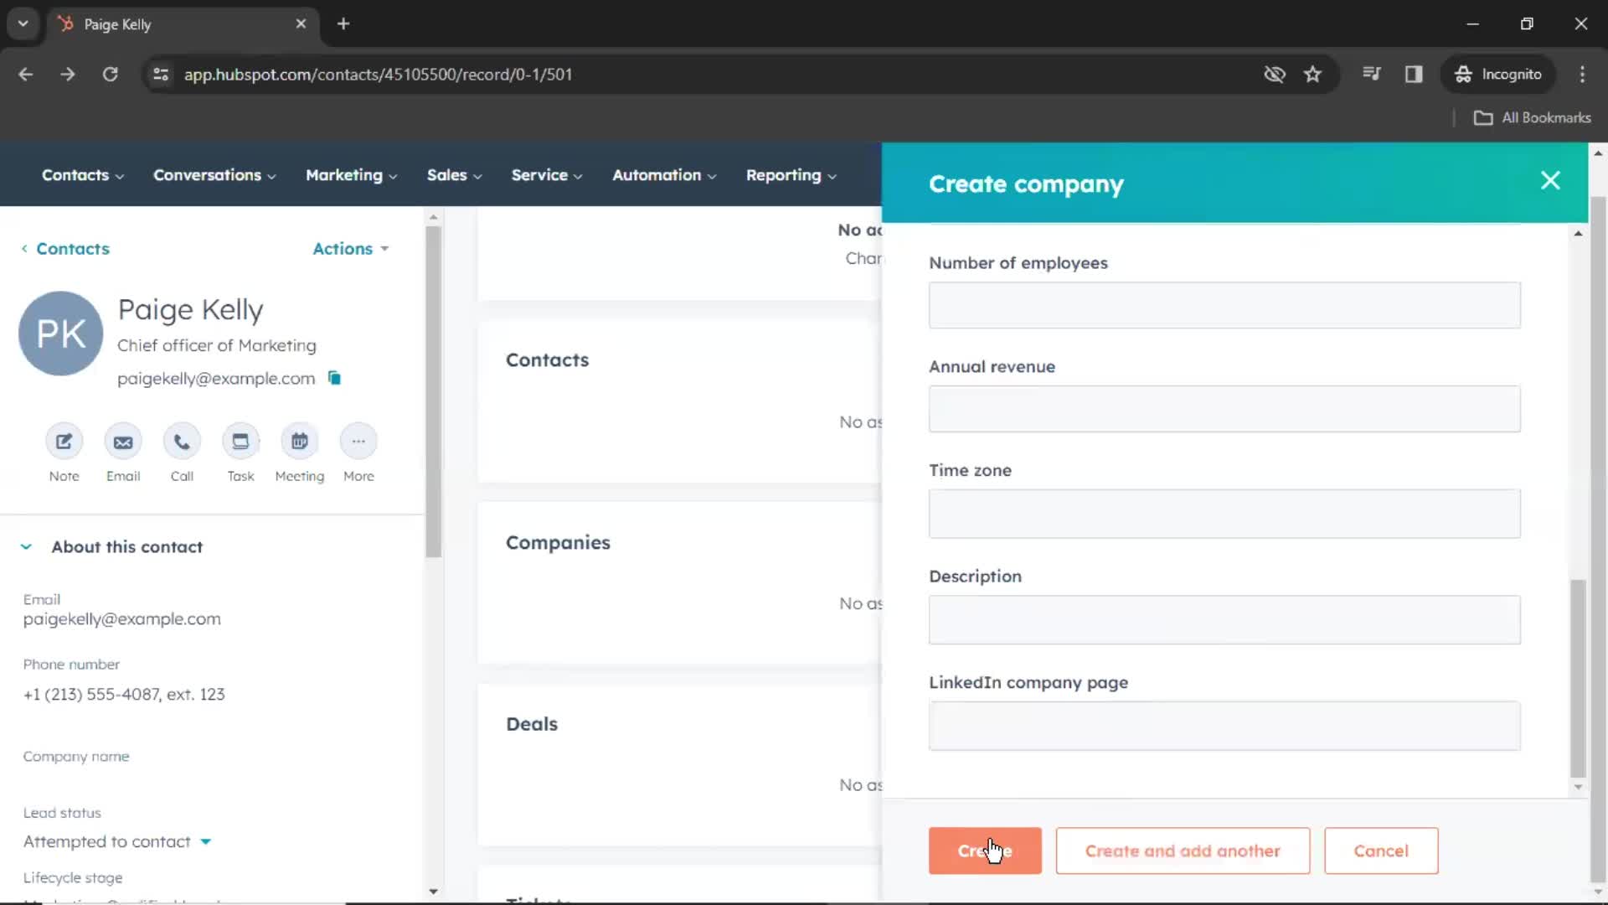Click the Call icon for Paige Kelly

[x=181, y=441]
